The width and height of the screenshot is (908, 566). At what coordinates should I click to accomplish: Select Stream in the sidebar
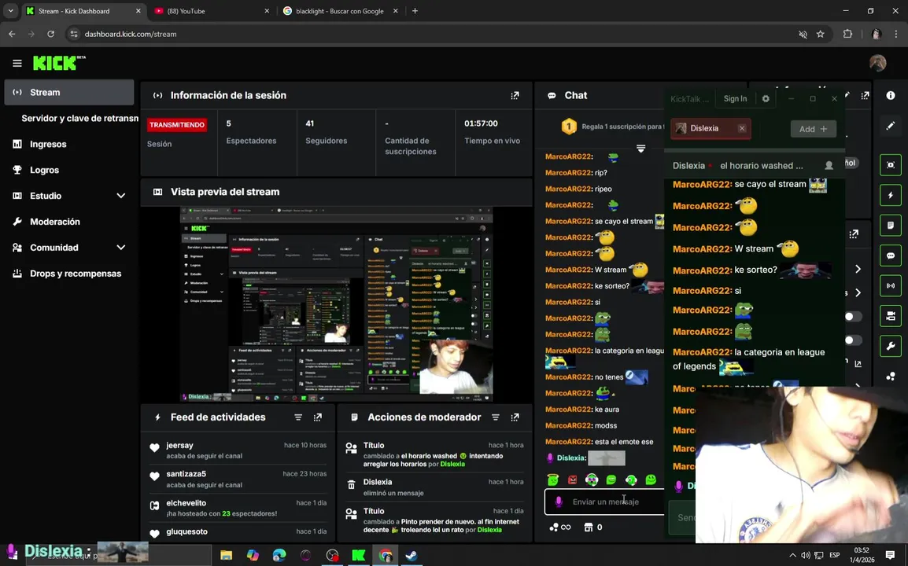point(69,93)
